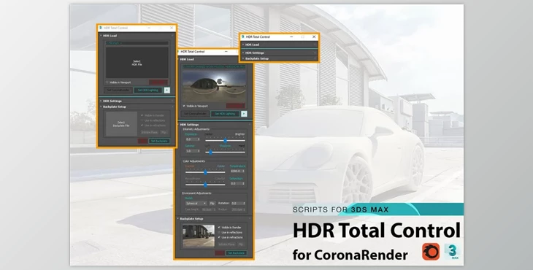Click the Radius value spinner

[x=238, y=209]
